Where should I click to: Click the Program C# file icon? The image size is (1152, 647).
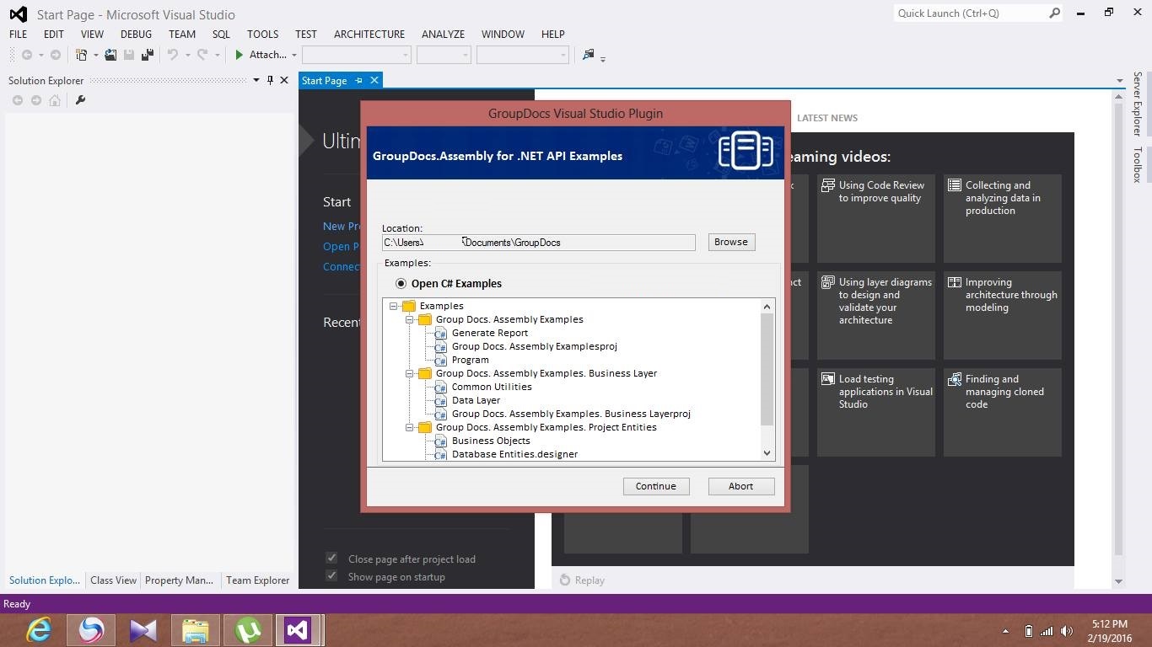point(440,361)
